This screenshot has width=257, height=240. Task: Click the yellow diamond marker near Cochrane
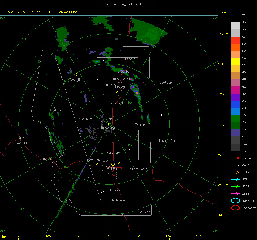pos(98,165)
